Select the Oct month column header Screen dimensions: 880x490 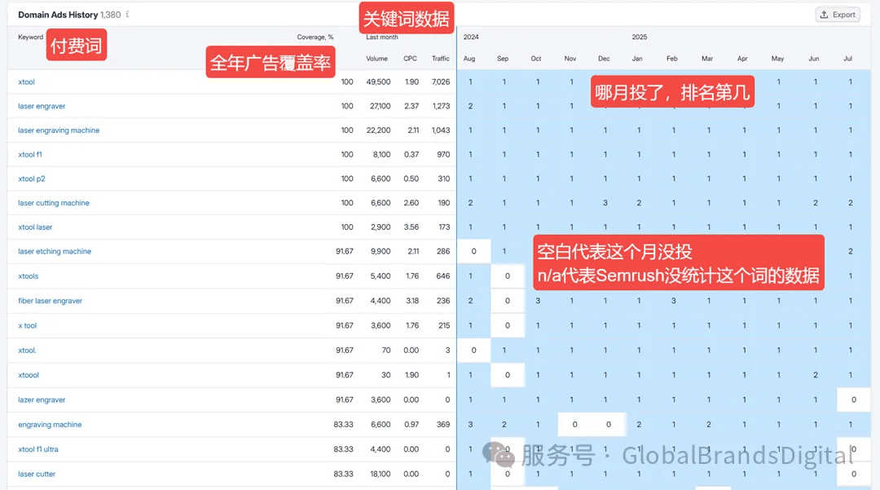pyautogui.click(x=536, y=59)
